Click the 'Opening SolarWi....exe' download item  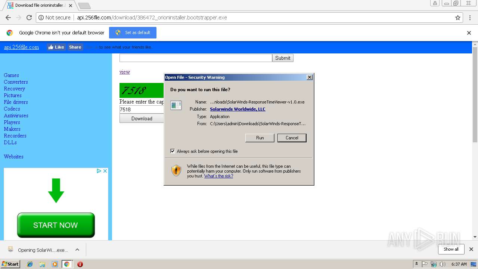[38, 250]
